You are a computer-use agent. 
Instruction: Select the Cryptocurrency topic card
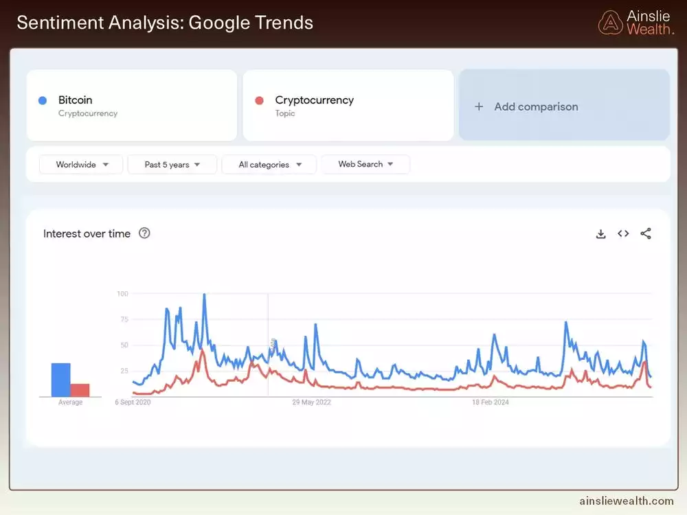tap(348, 104)
